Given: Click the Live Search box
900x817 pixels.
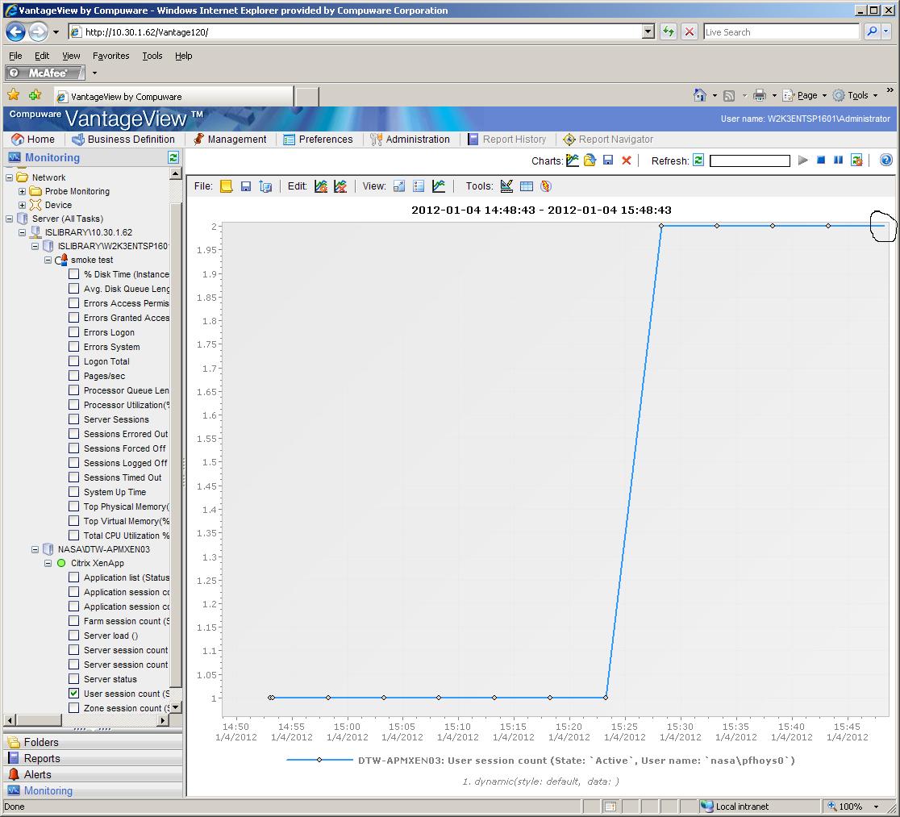Looking at the screenshot, I should click(x=781, y=32).
